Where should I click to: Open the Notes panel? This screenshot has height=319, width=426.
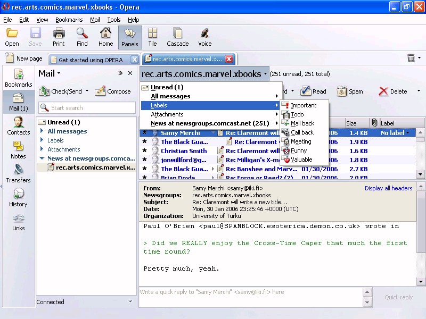tap(19, 149)
